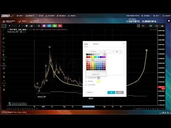Click the chart undo arrow
This screenshot has height=128, width=171.
point(143,26)
